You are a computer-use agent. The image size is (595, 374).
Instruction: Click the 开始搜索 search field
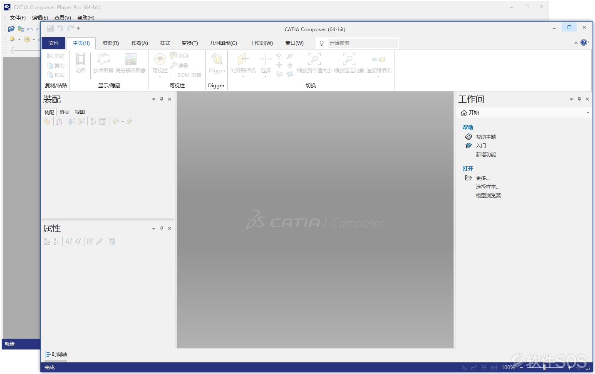point(362,43)
